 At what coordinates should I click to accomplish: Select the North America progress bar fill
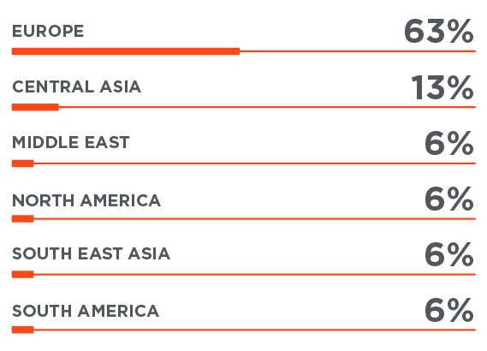point(22,219)
